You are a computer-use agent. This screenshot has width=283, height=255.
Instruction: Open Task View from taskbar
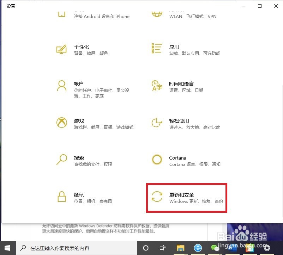click(x=162, y=248)
